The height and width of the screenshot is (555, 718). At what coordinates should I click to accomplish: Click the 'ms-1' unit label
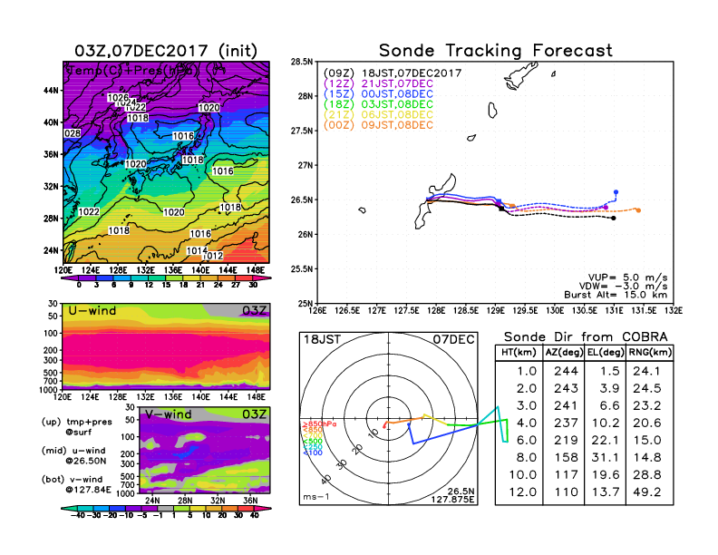click(316, 497)
